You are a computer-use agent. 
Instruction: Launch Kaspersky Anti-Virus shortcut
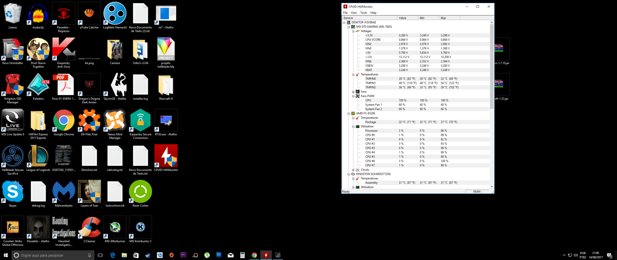pos(64,53)
